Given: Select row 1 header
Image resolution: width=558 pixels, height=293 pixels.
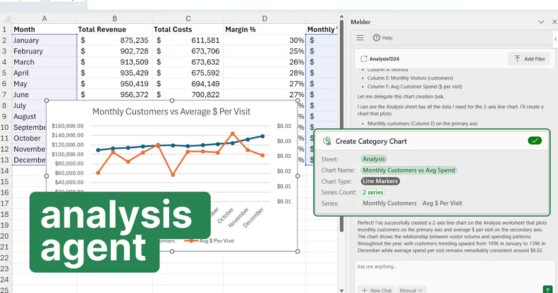Looking at the screenshot, I should point(5,29).
